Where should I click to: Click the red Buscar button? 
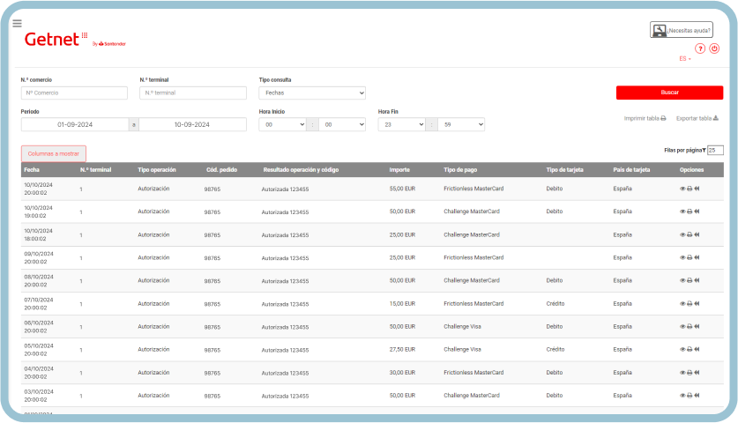tap(669, 92)
